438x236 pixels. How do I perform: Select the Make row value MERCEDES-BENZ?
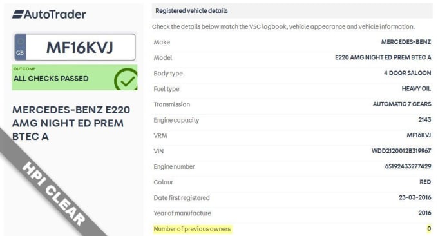(406, 42)
